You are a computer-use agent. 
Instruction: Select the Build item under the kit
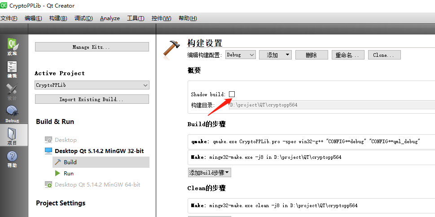click(101, 162)
